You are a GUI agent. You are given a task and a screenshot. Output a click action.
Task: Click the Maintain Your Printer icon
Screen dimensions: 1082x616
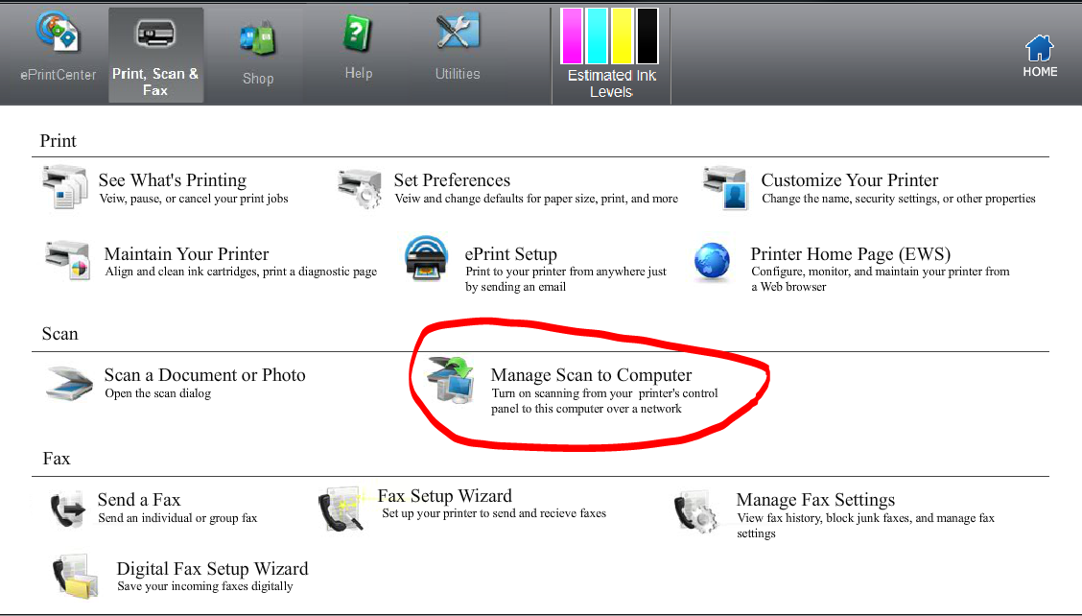pos(67,260)
